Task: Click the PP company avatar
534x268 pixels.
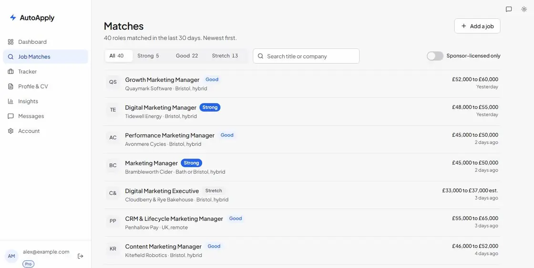Action: coord(113,221)
